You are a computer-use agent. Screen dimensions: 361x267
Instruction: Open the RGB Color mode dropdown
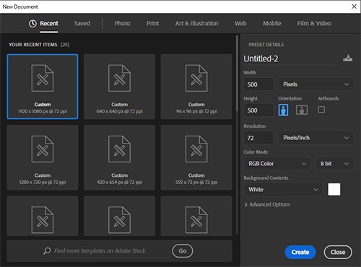coord(277,164)
